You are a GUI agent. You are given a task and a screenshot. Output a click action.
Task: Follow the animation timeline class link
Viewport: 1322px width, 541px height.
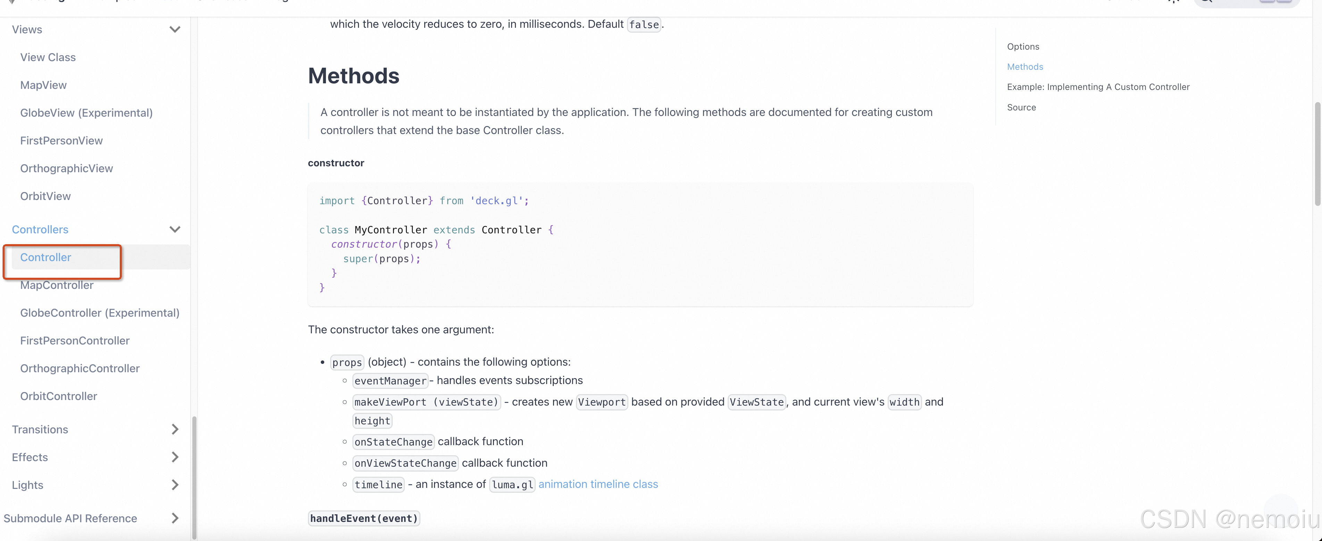point(598,484)
